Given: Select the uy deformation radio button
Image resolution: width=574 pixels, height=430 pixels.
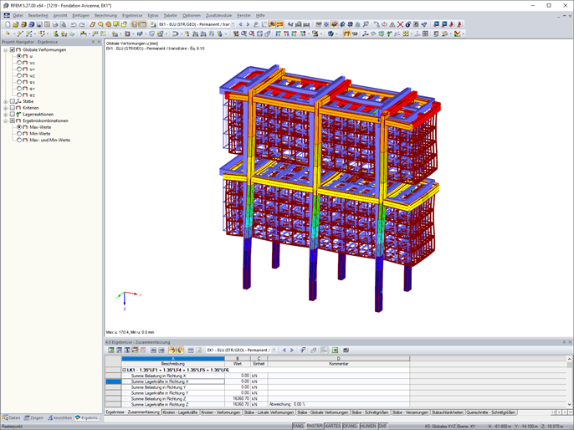Looking at the screenshot, I should [x=19, y=69].
